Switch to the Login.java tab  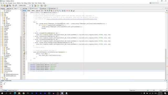coord(44,8)
